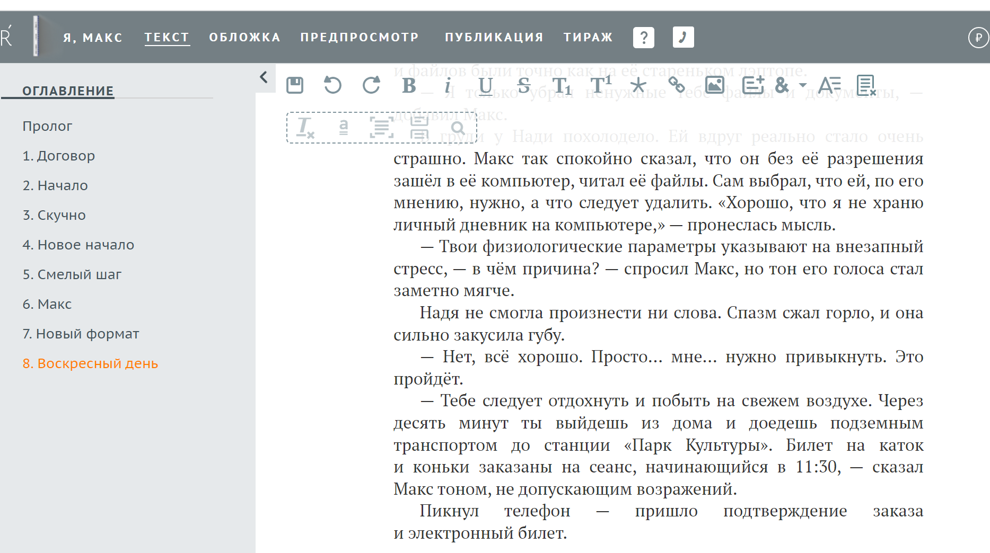Click the text 'Пикнул телефон'
Screen dimensions: 990x553
[495, 511]
